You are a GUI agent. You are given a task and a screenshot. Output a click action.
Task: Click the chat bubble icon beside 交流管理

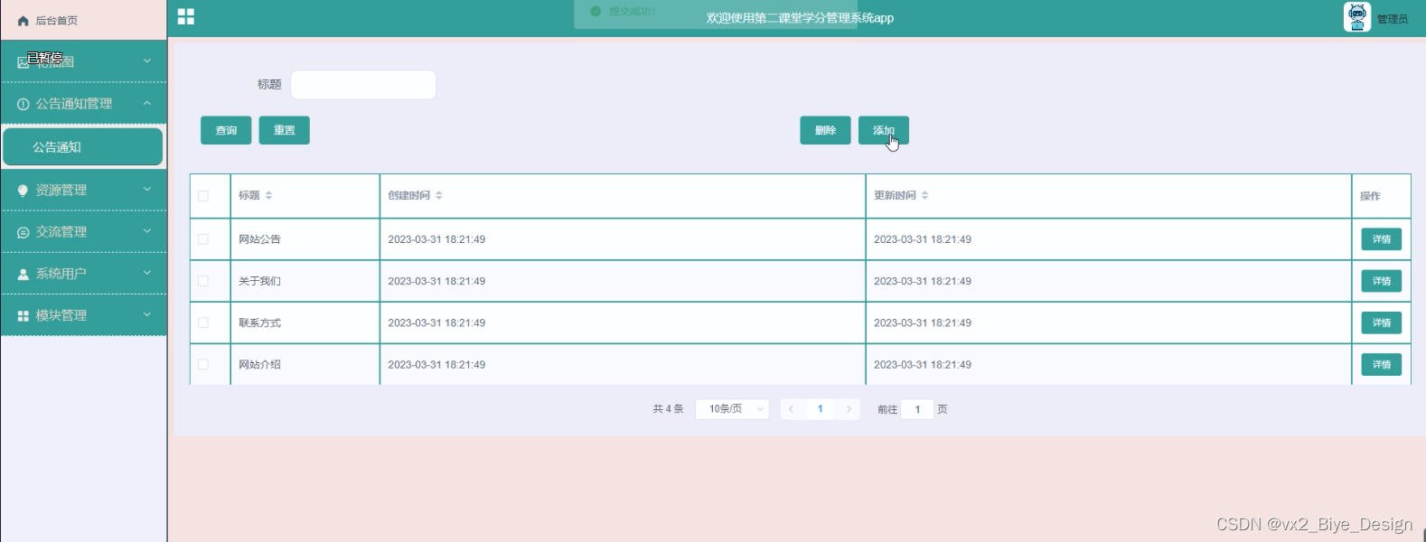(23, 232)
